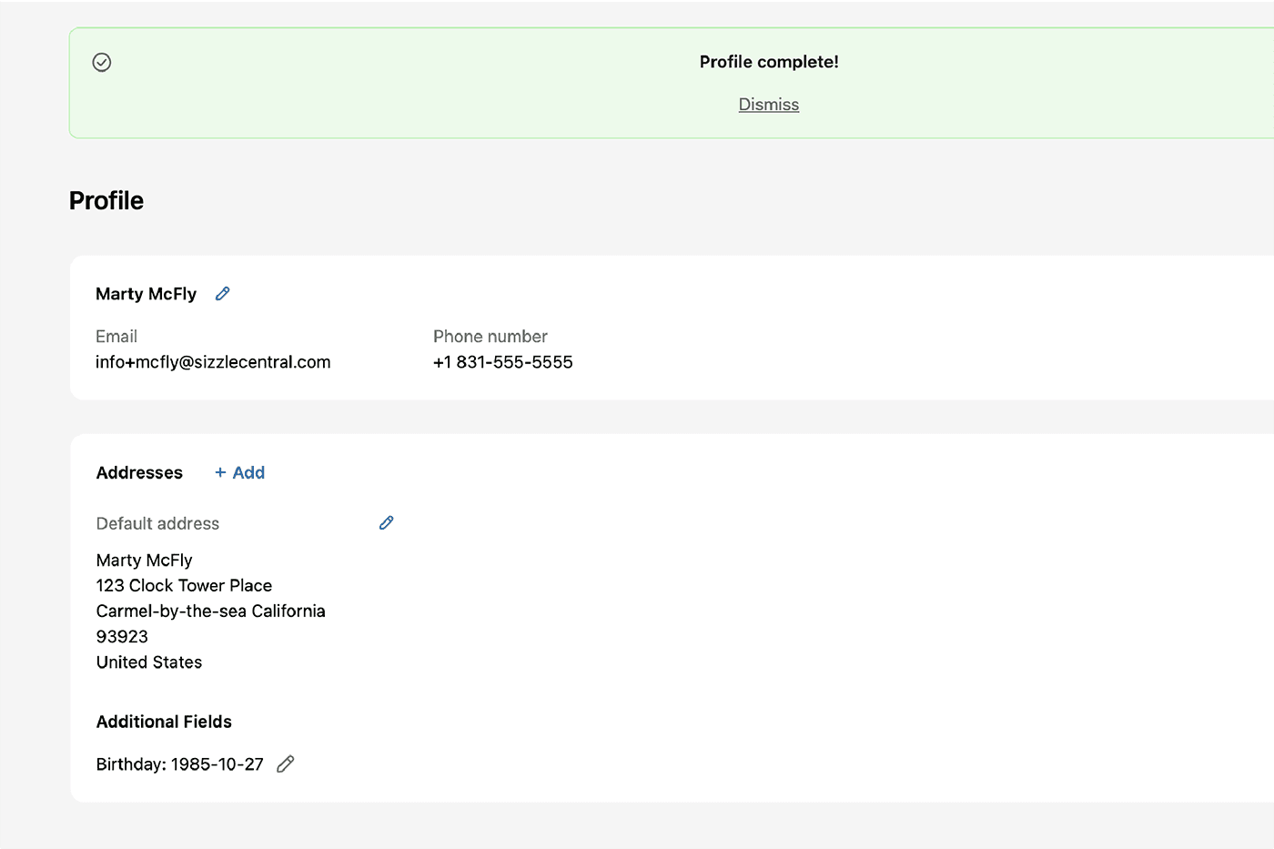Click the Default address label
1274x849 pixels.
click(x=157, y=523)
